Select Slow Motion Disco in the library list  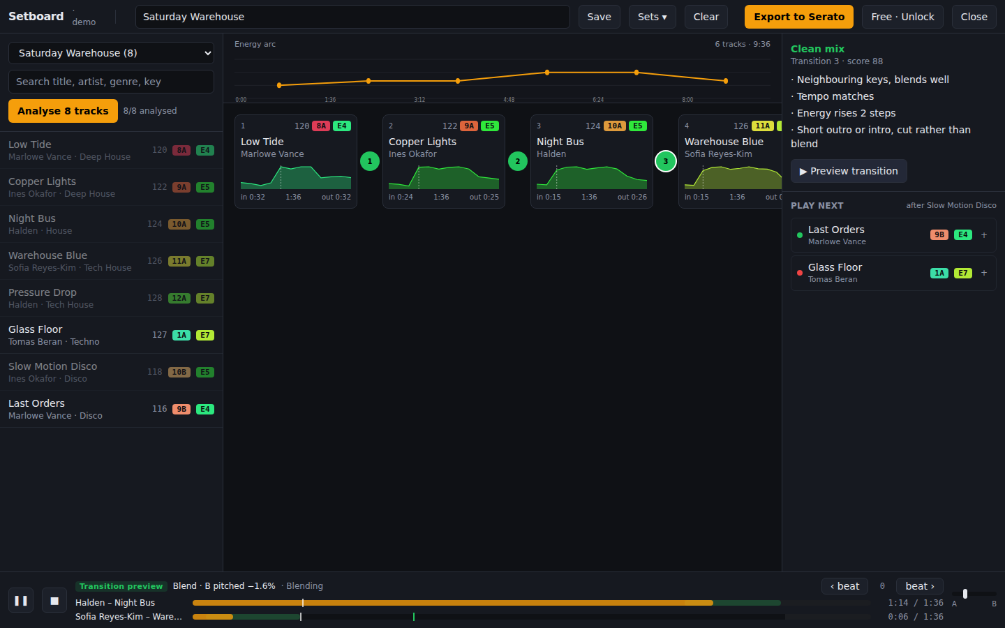tap(111, 372)
